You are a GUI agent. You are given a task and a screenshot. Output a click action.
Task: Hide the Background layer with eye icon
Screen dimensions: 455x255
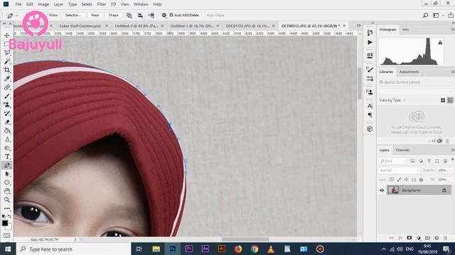382,191
